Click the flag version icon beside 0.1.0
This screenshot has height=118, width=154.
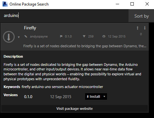(61, 36)
